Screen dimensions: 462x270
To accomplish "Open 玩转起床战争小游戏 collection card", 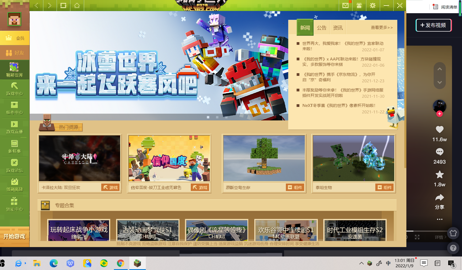I will click(79, 230).
